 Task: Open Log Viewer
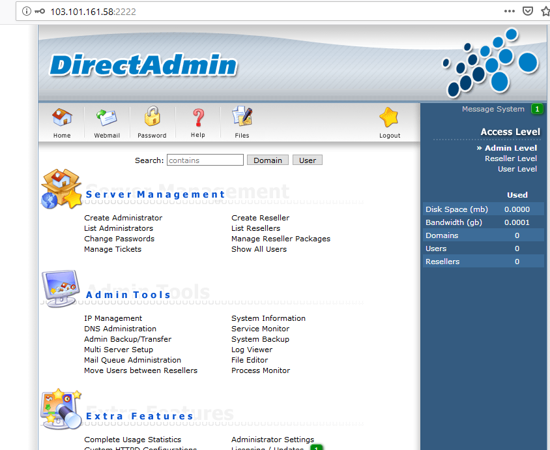point(252,350)
